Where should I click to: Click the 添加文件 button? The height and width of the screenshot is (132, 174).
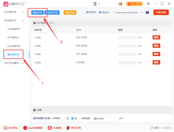coord(38,12)
